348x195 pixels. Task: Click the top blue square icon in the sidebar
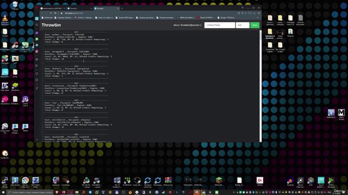coord(37,18)
